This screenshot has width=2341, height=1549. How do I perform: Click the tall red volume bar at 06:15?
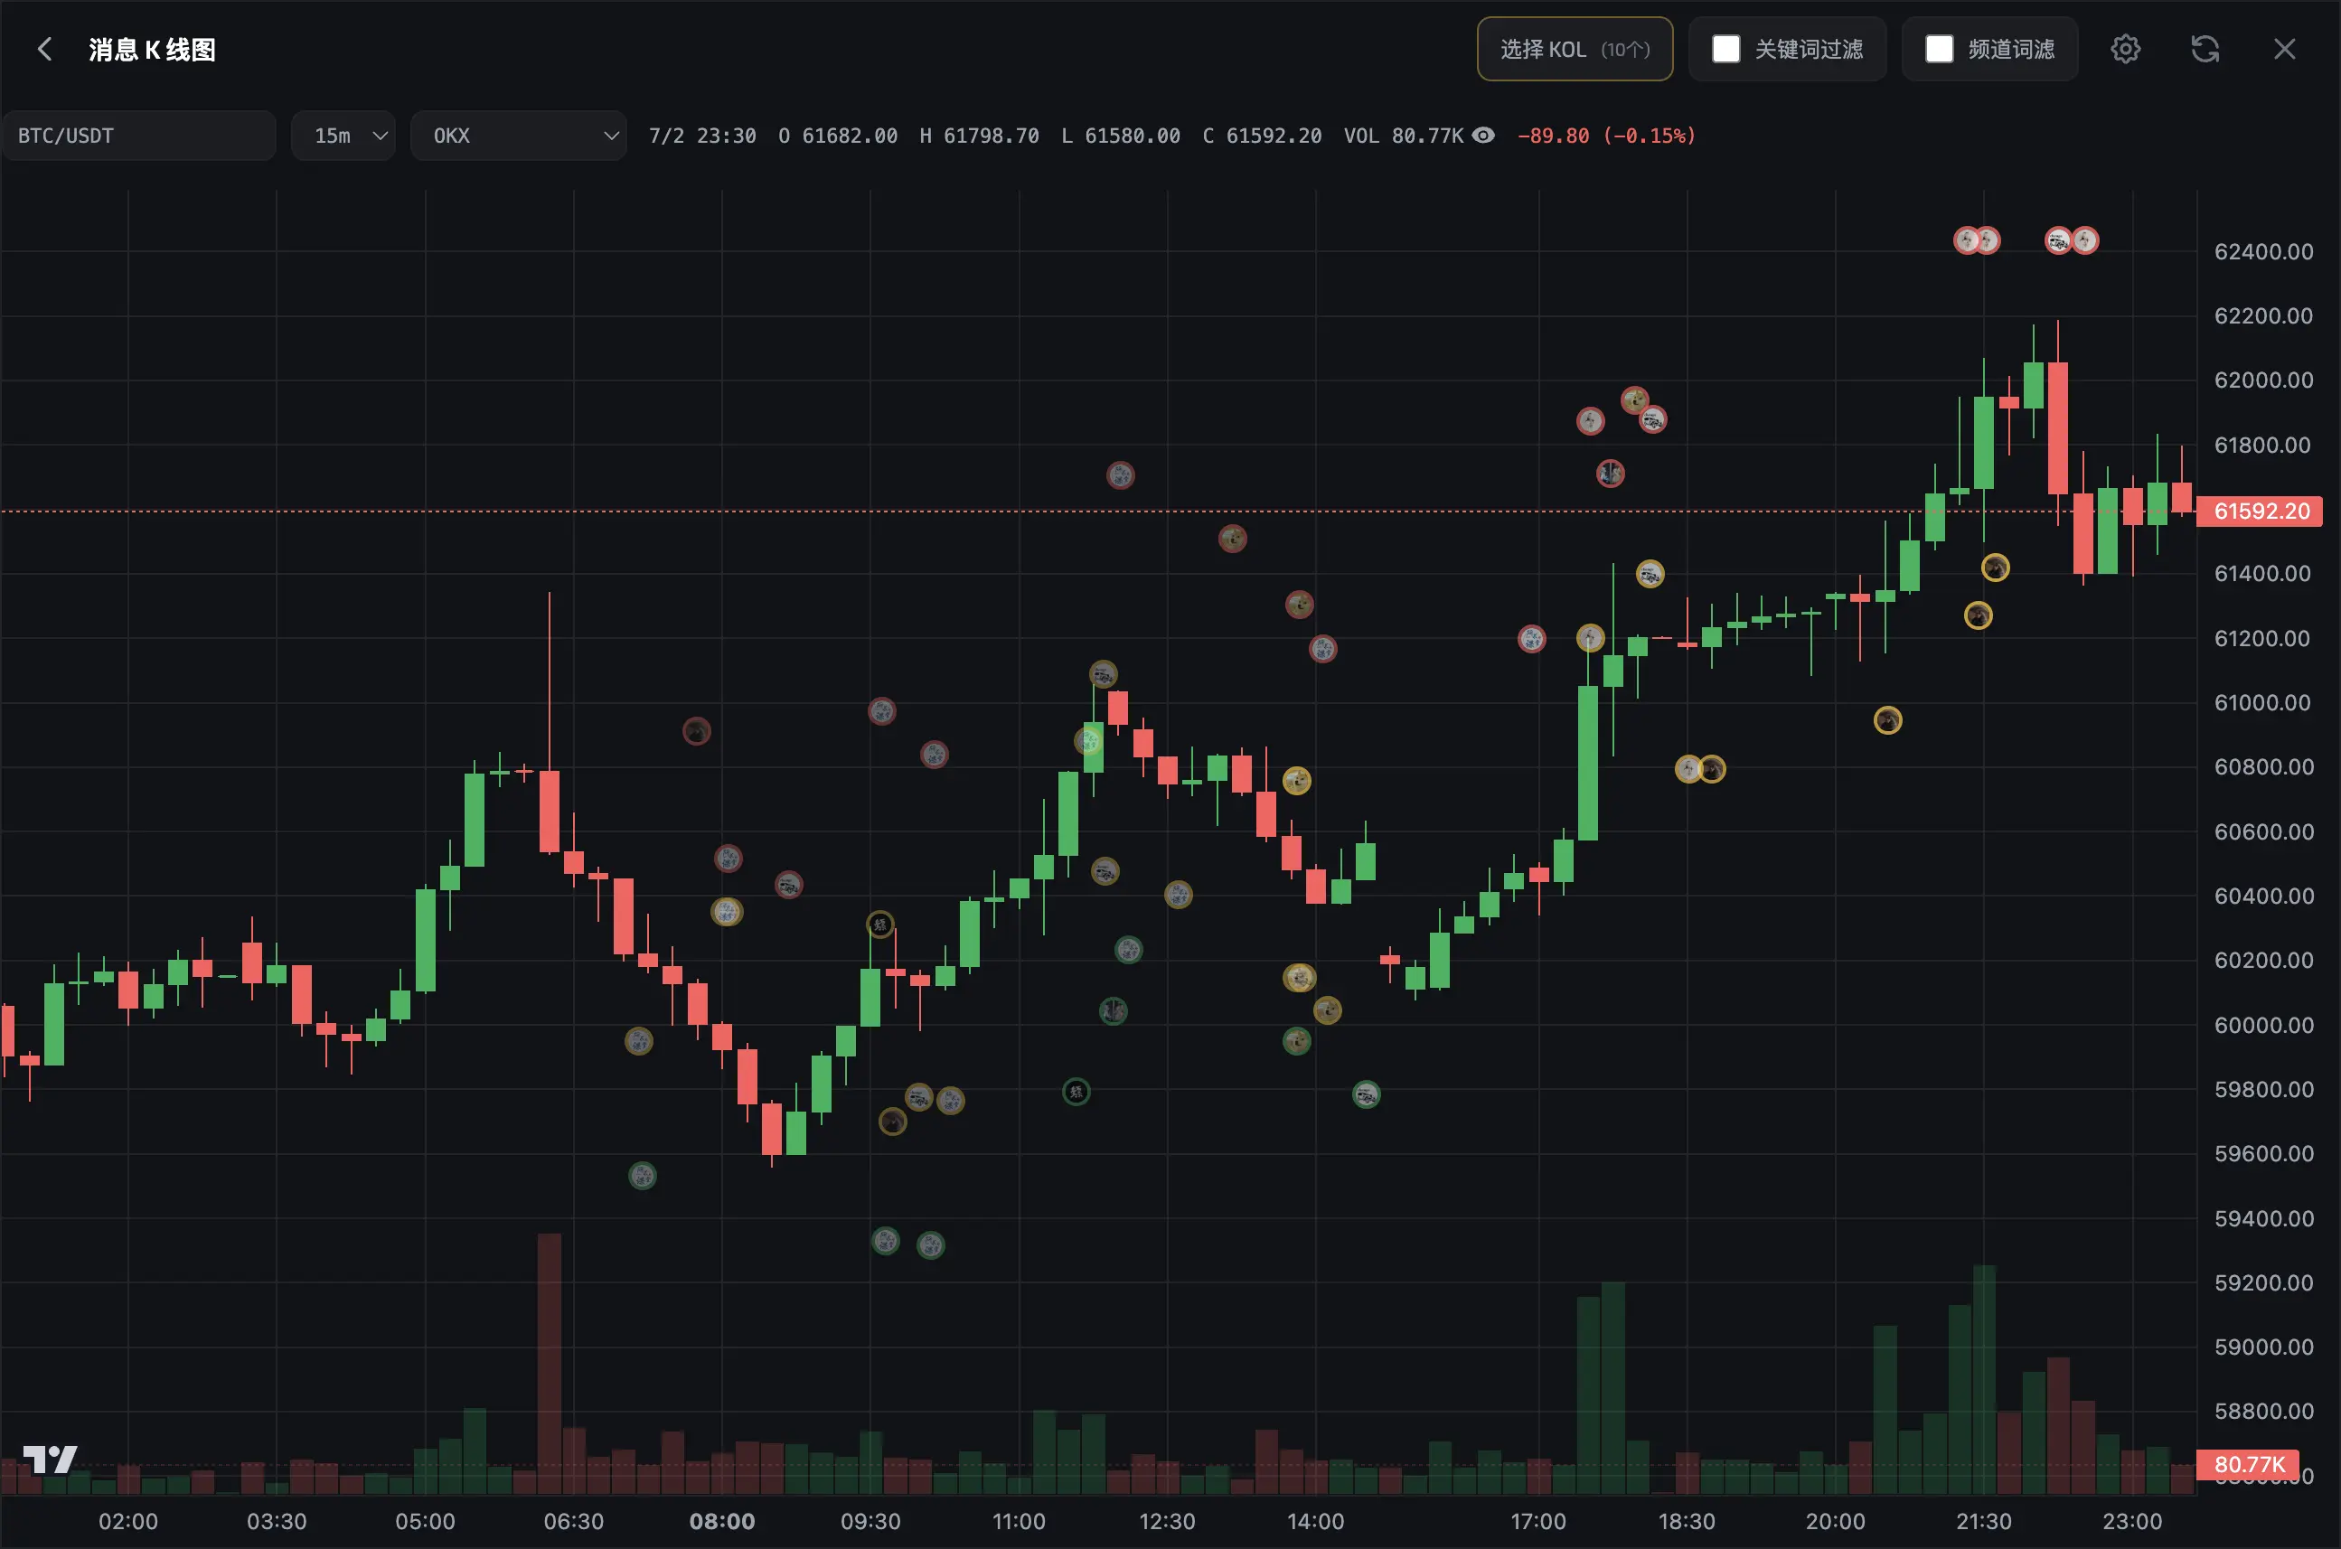550,1363
